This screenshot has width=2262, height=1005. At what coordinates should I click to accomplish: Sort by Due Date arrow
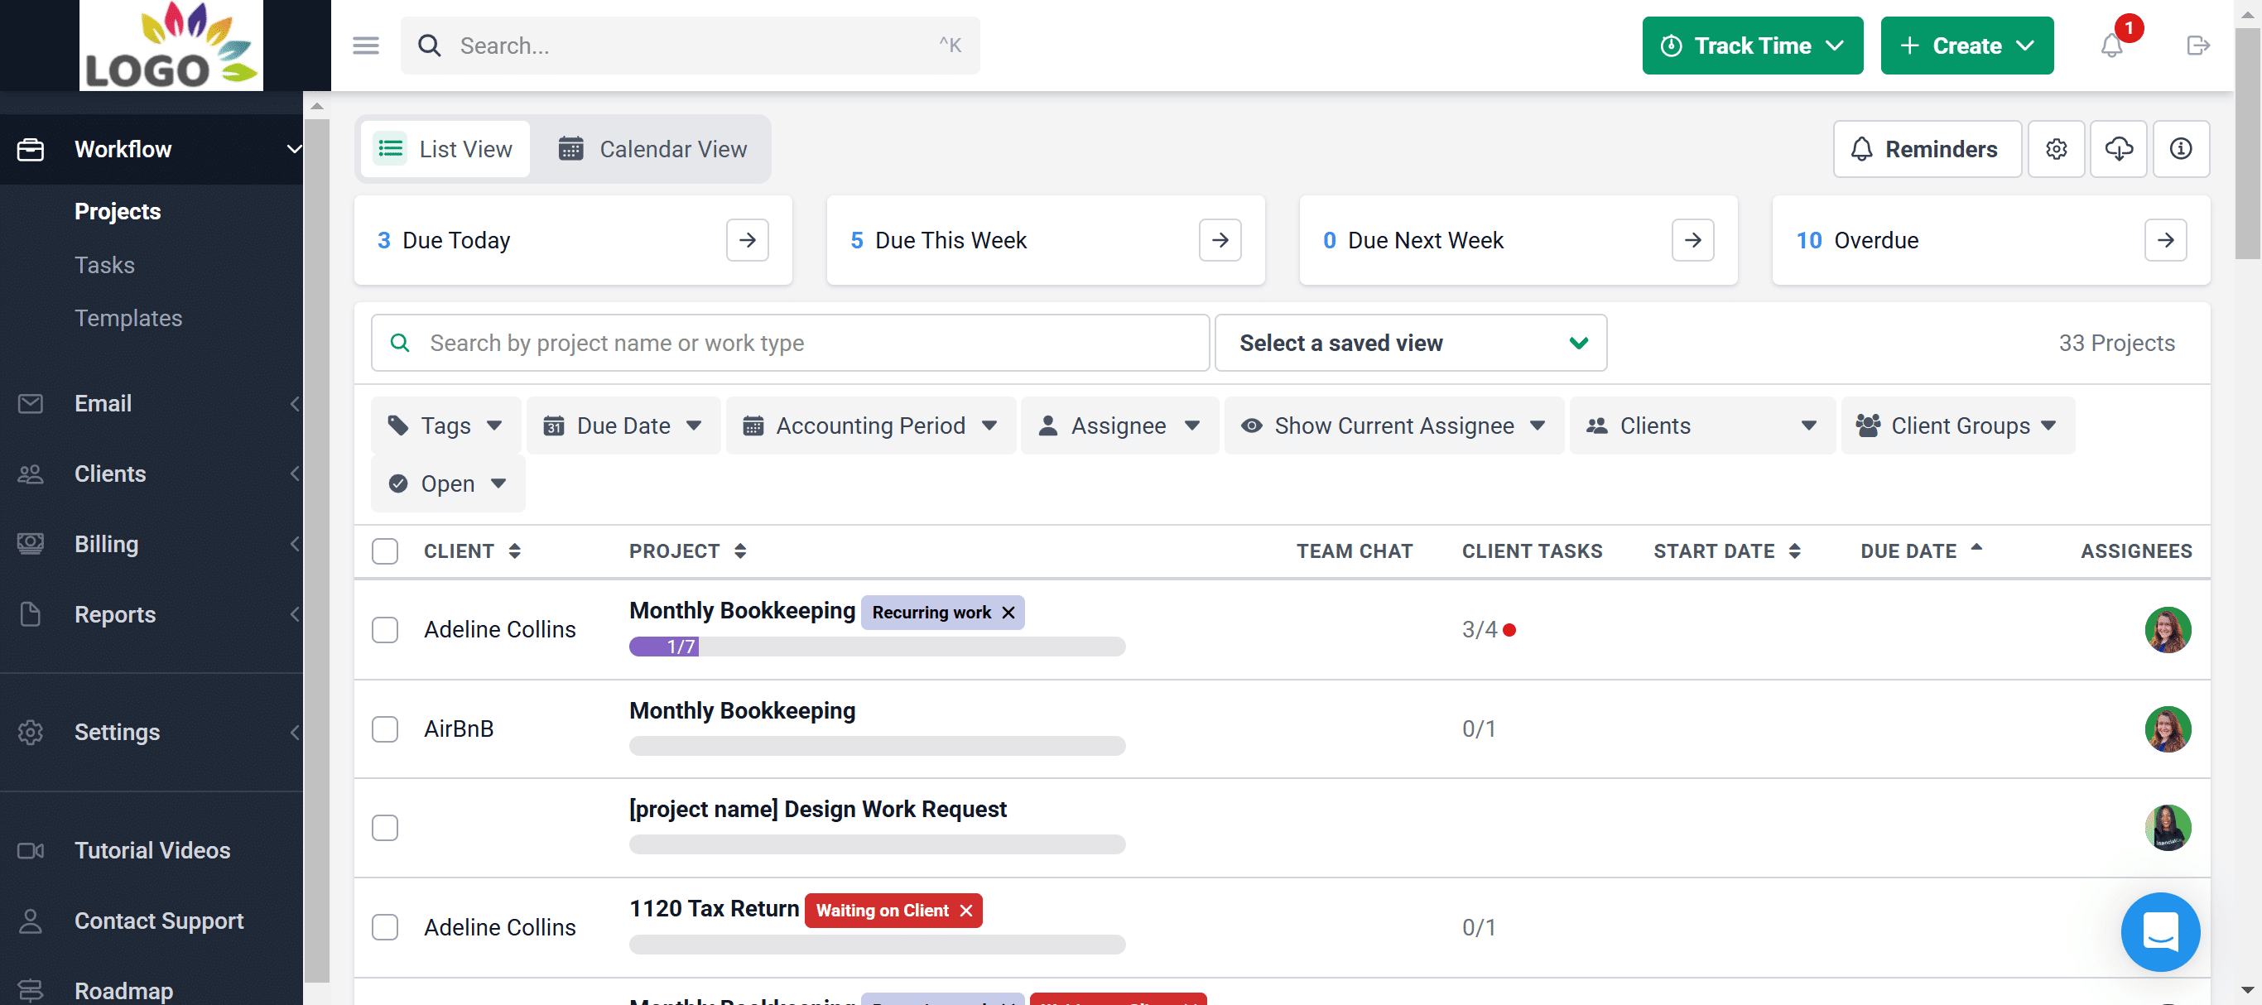pos(1976,547)
